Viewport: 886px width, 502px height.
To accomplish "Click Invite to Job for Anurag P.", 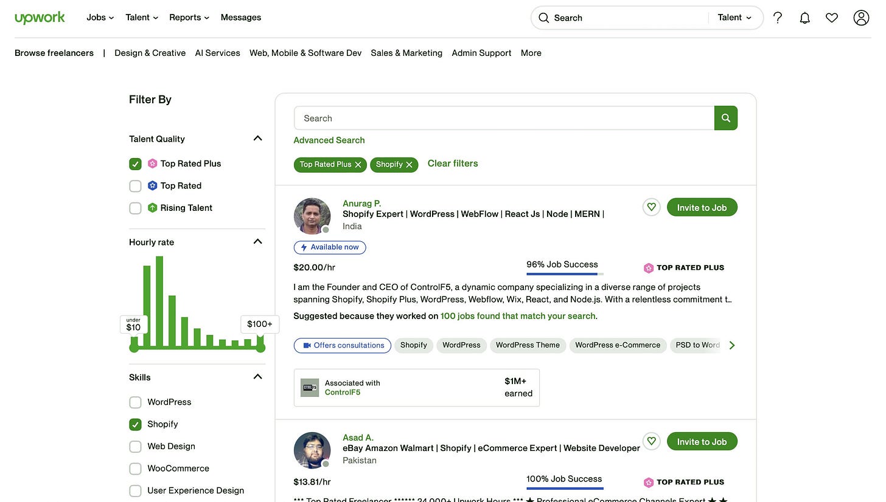I will 702,207.
